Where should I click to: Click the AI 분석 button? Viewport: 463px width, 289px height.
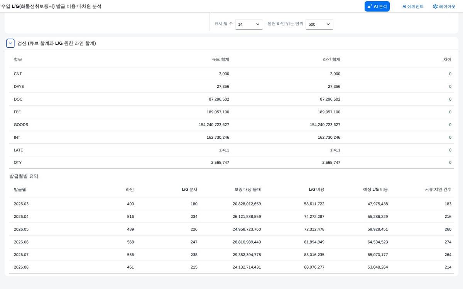377,7
